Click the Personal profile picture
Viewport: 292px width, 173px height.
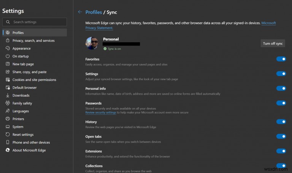point(92,43)
